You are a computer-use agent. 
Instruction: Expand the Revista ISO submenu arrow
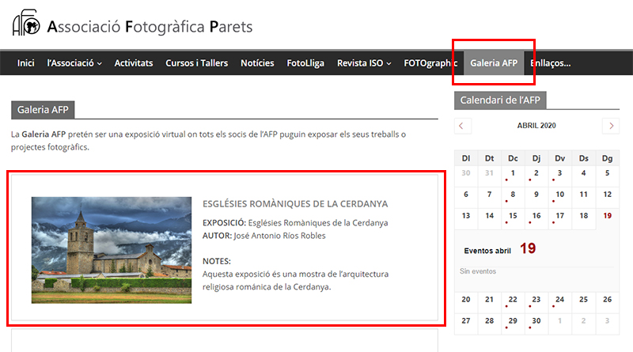pos(389,64)
